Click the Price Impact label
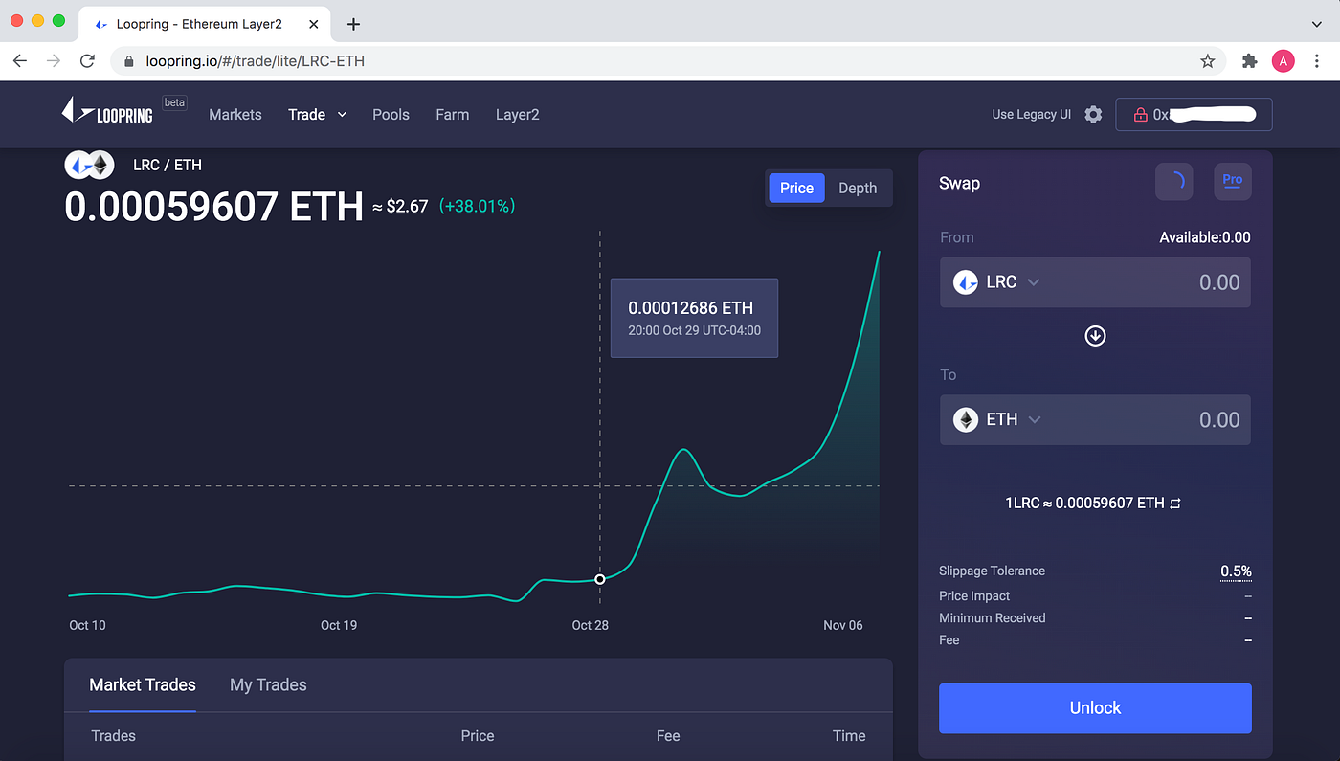This screenshot has width=1340, height=761. [x=974, y=595]
